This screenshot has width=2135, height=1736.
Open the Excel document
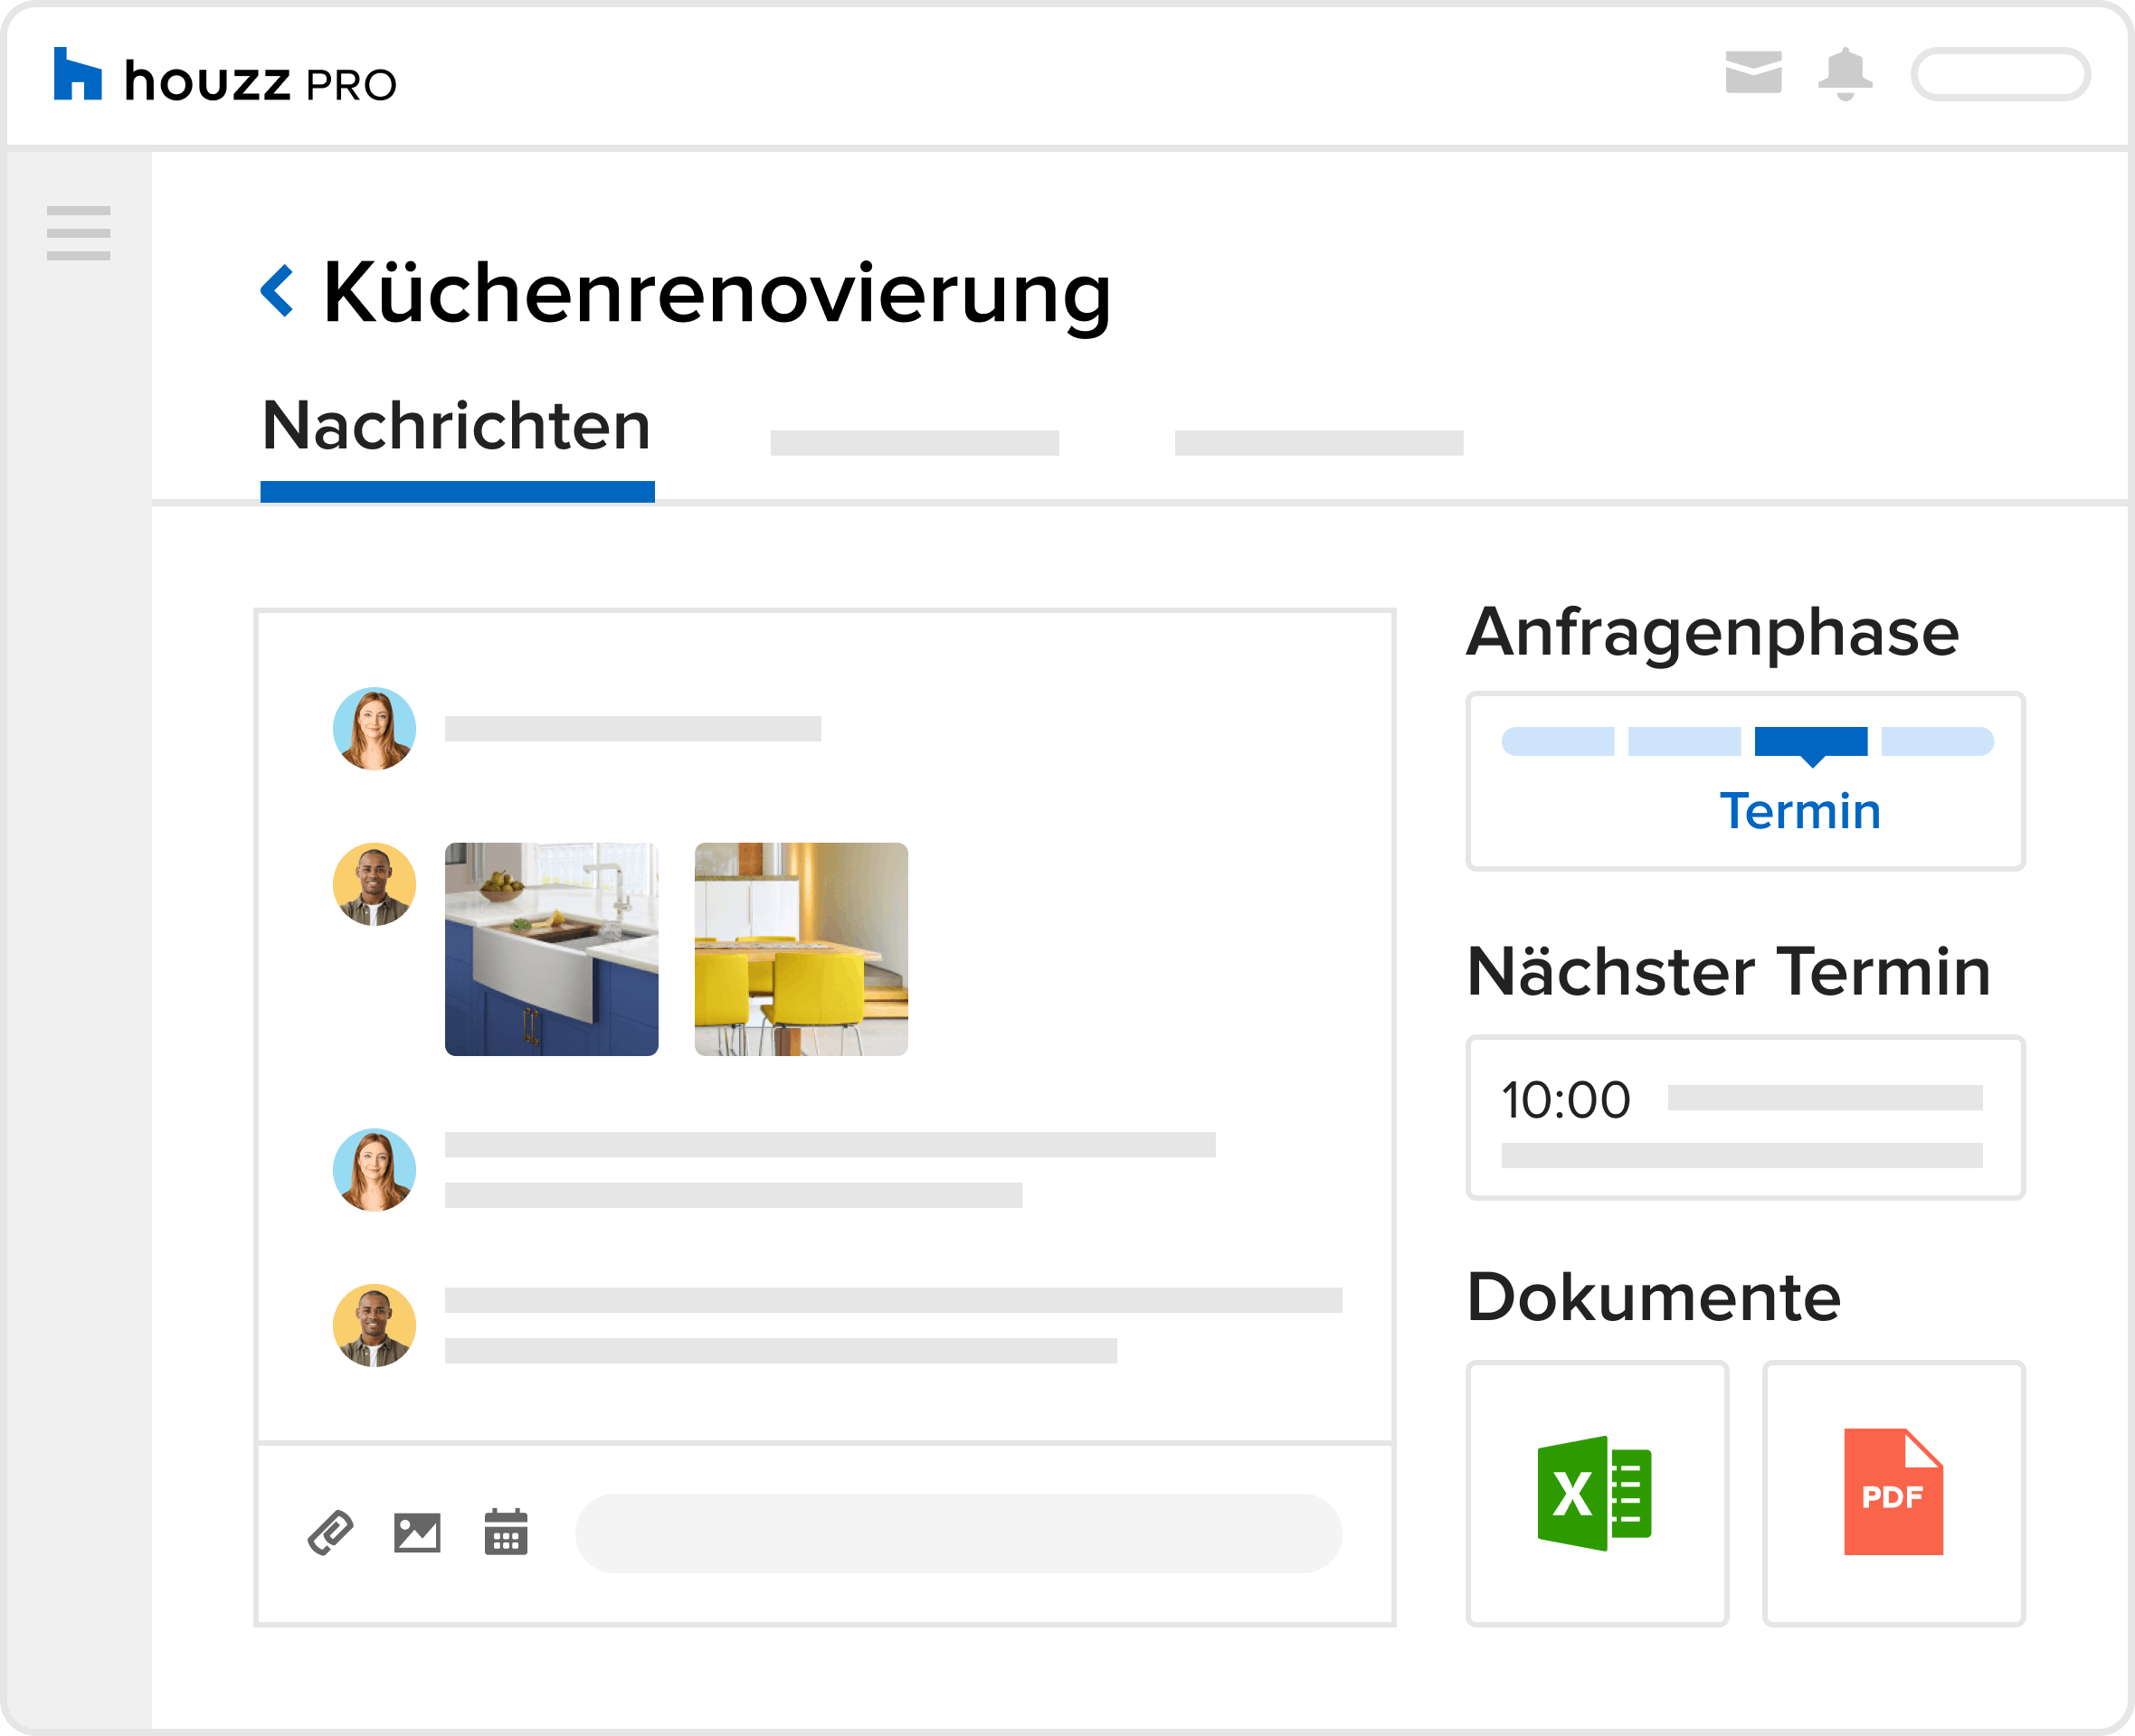[1597, 1493]
